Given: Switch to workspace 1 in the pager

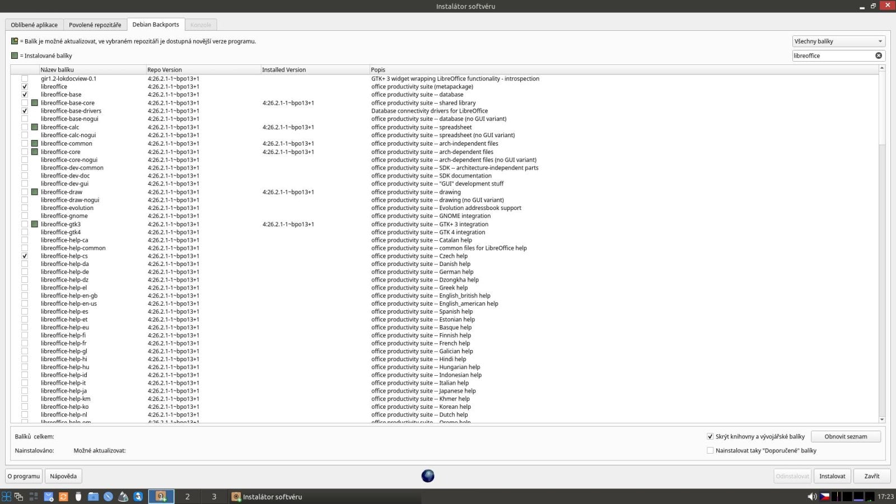Looking at the screenshot, I should pyautogui.click(x=161, y=497).
